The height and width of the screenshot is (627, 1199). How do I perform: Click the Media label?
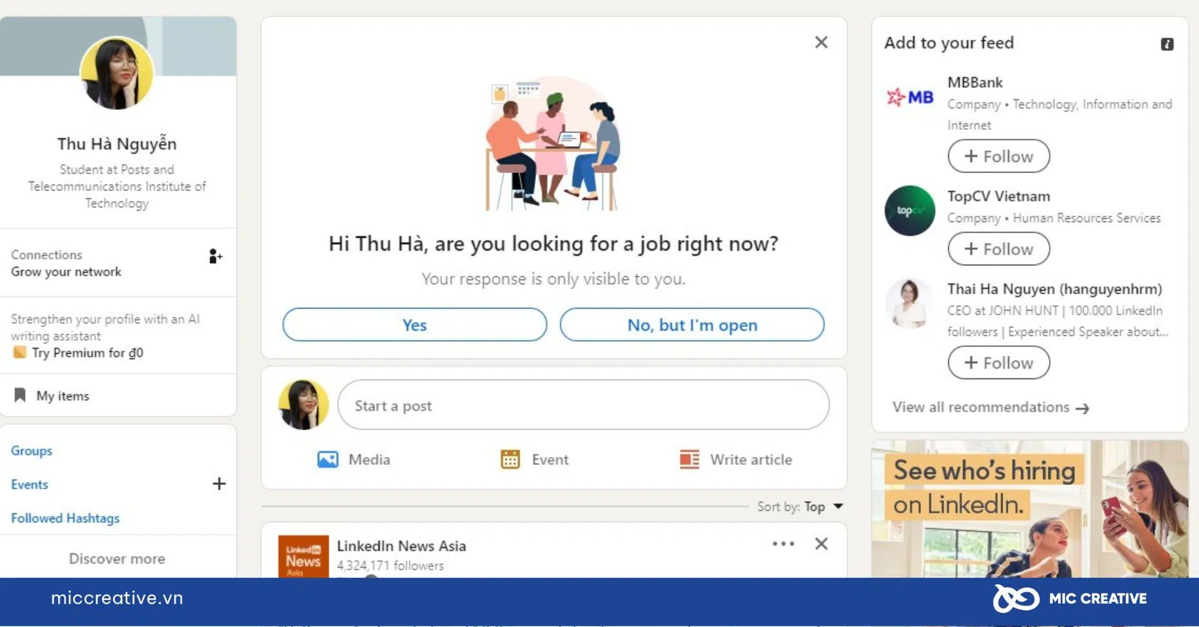(x=369, y=460)
